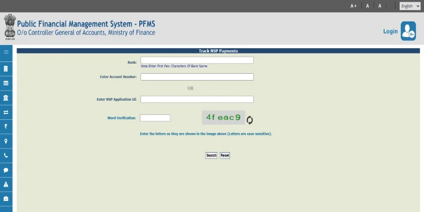This screenshot has width=424, height=212.
Task: Click the captcha image 4feac9
Action: [x=223, y=117]
